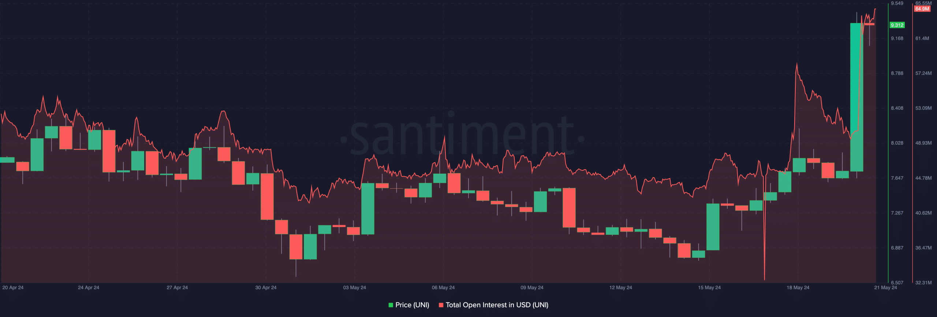Toggle the Total Open Interest in USD legend entry

[x=493, y=305]
